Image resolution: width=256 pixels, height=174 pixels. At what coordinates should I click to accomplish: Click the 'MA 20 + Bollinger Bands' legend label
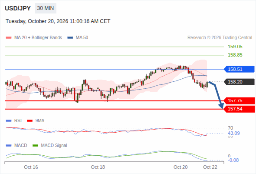(x=38, y=38)
